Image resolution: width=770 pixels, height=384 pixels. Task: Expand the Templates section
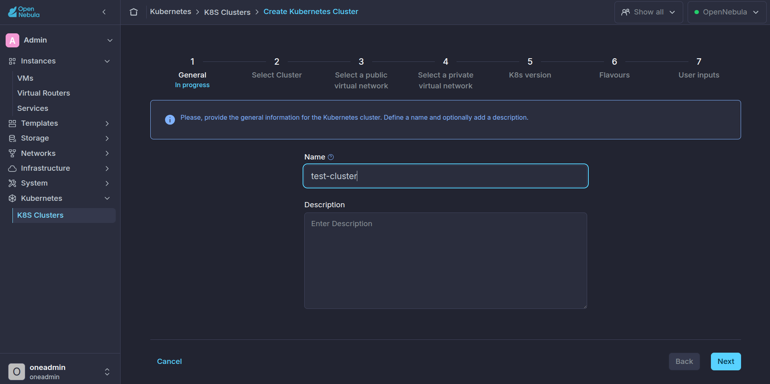[107, 123]
